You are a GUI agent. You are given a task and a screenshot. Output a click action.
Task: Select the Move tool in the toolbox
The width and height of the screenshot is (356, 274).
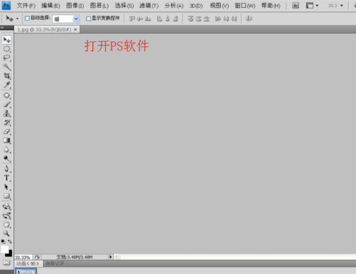(x=7, y=40)
